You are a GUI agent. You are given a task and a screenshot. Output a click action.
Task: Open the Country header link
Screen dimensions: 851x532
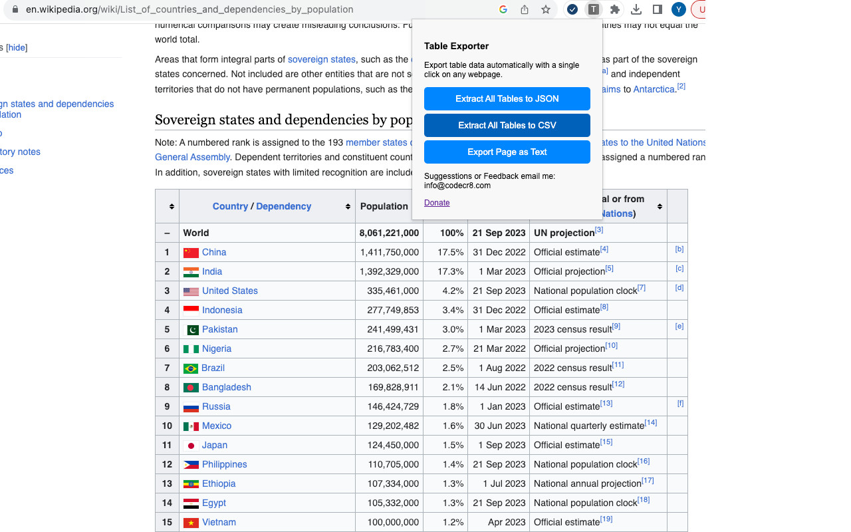(x=230, y=206)
